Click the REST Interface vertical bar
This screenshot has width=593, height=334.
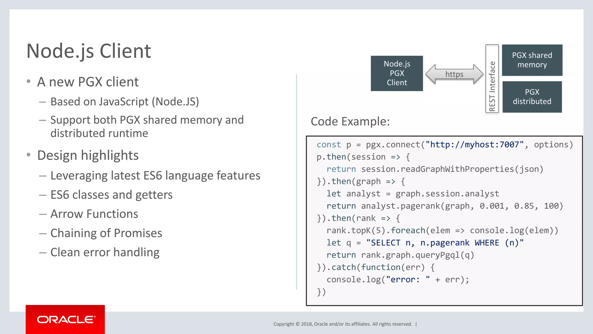tap(492, 79)
